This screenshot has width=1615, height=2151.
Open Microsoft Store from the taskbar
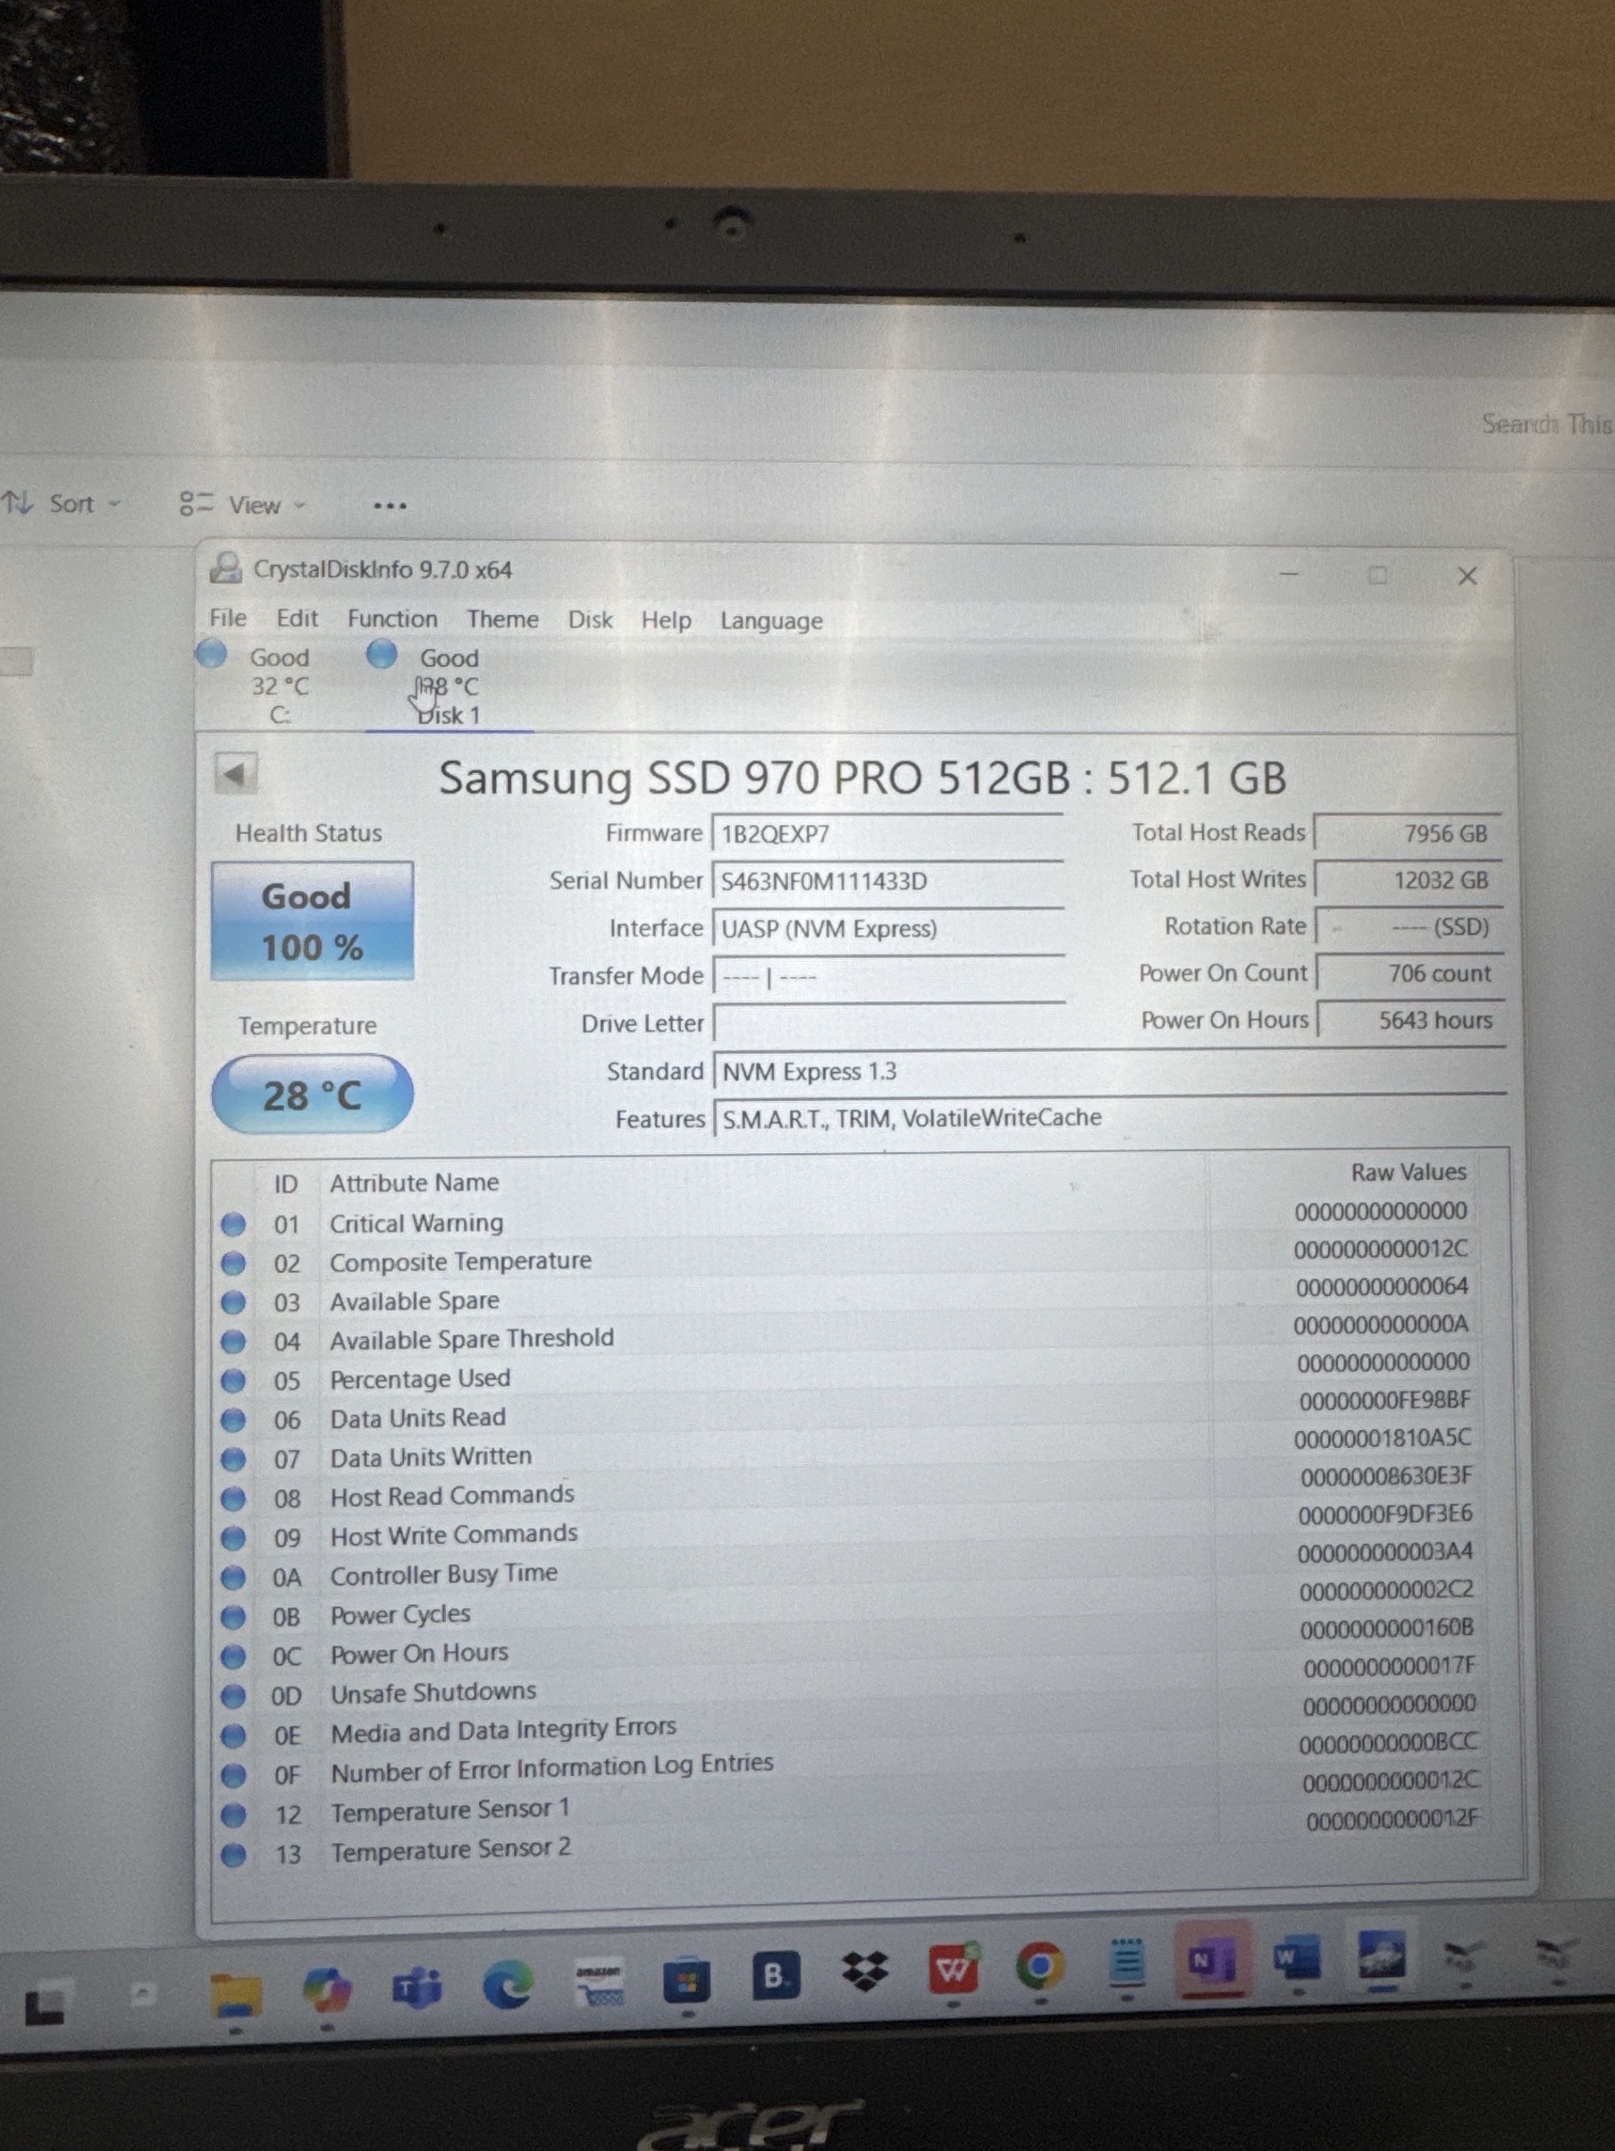tap(687, 1979)
